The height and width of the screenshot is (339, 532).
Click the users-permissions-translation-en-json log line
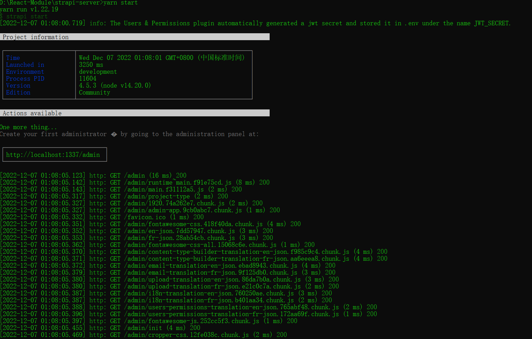(189, 307)
